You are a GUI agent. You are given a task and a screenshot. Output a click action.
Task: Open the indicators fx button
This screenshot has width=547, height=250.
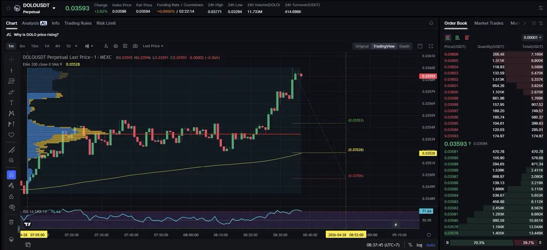(x=106, y=46)
